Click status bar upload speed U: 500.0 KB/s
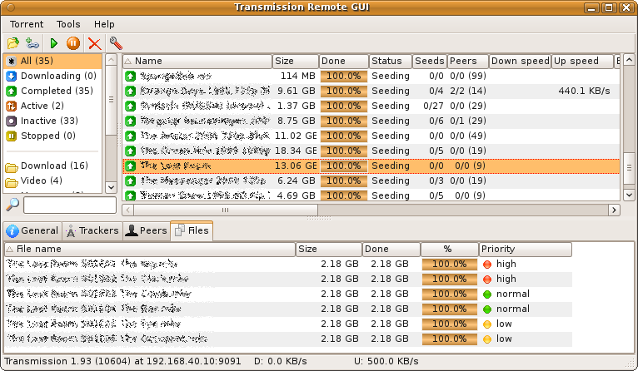638x371 pixels. point(386,361)
